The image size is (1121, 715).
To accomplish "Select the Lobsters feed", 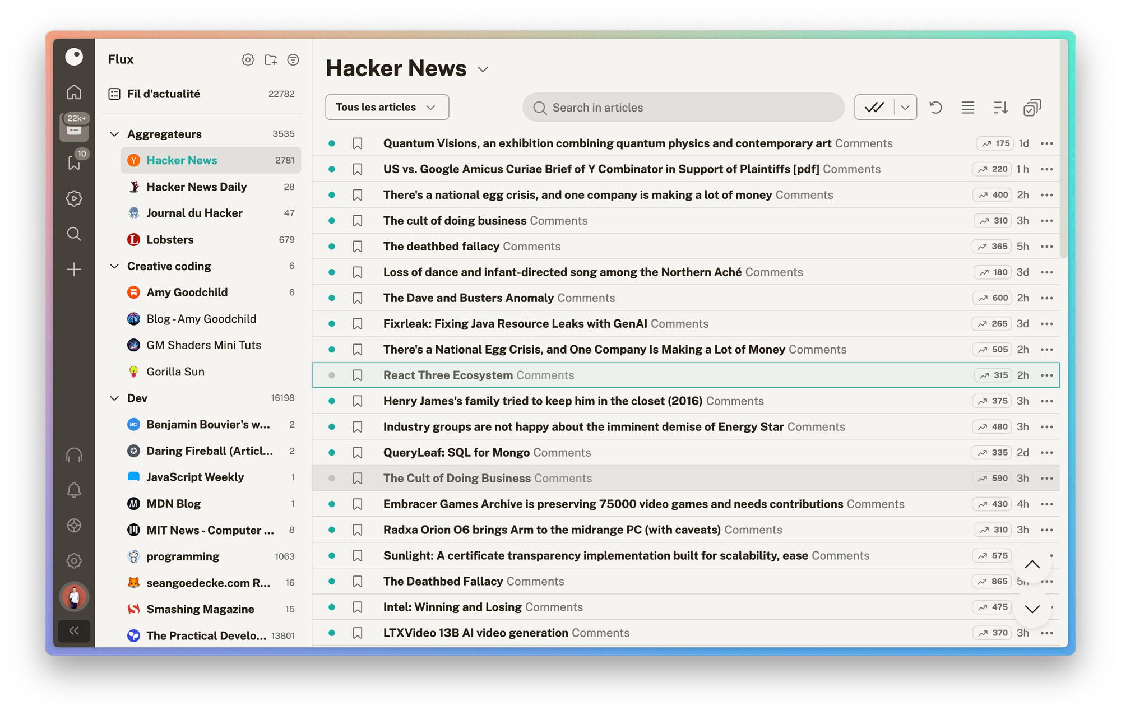I will (211, 240).
